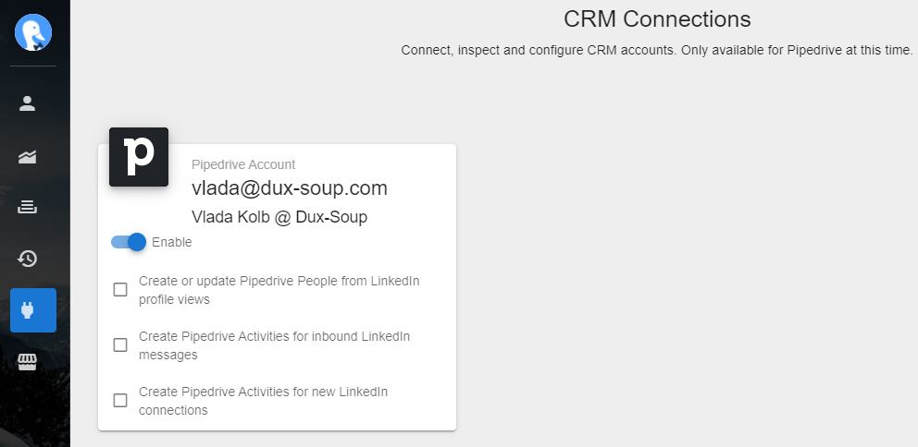Toggle the Pipedrive Enable switch
The height and width of the screenshot is (447, 918).
click(x=129, y=242)
